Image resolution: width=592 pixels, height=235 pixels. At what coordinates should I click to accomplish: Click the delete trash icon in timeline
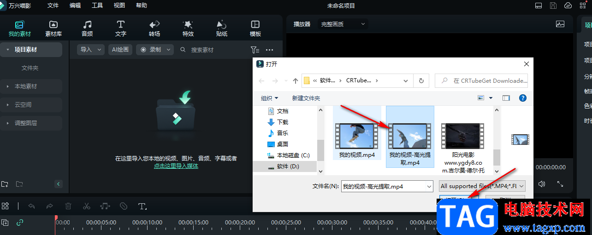tap(68, 206)
